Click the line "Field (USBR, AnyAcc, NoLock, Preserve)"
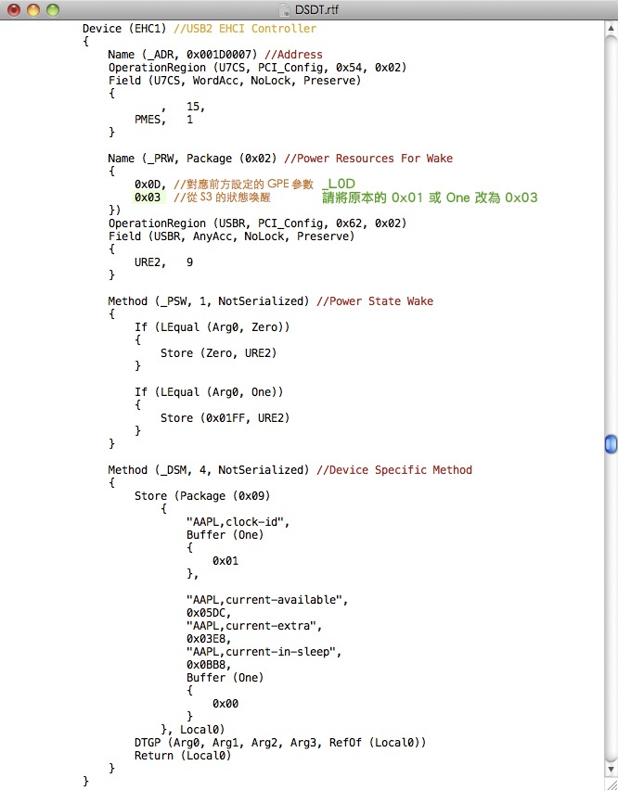The height and width of the screenshot is (791, 618). tap(231, 236)
